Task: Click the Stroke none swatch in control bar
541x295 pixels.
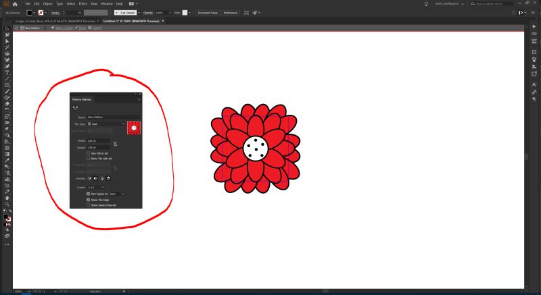Action: [41, 13]
